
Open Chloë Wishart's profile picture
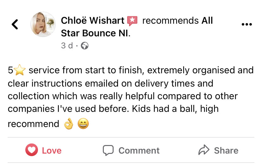point(43,24)
